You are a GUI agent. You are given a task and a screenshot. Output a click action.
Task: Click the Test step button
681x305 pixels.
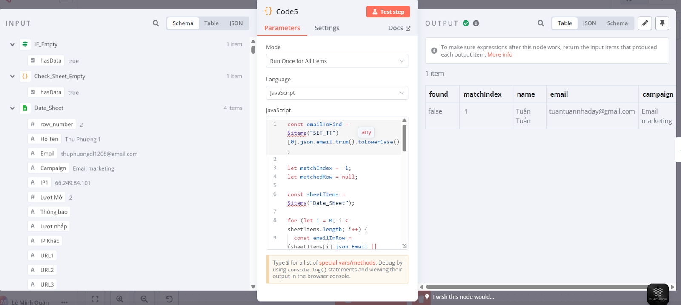(x=388, y=12)
